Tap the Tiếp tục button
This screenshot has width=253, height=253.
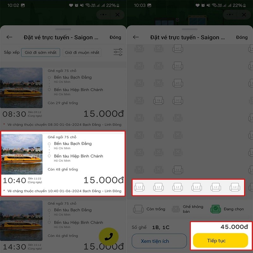[220, 240]
